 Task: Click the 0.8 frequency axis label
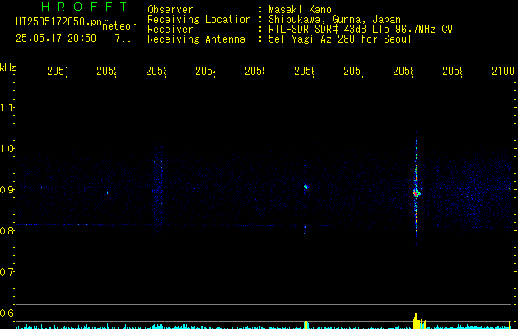click(7, 230)
